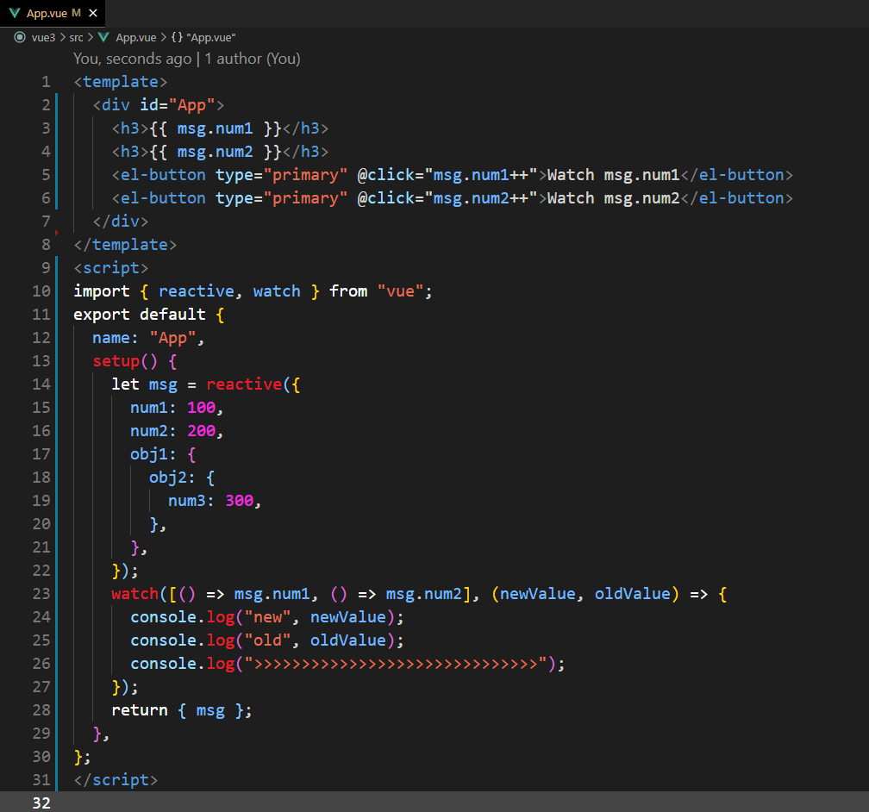The image size is (869, 812).
Task: Click the value 300 on line 19
Action: (239, 501)
